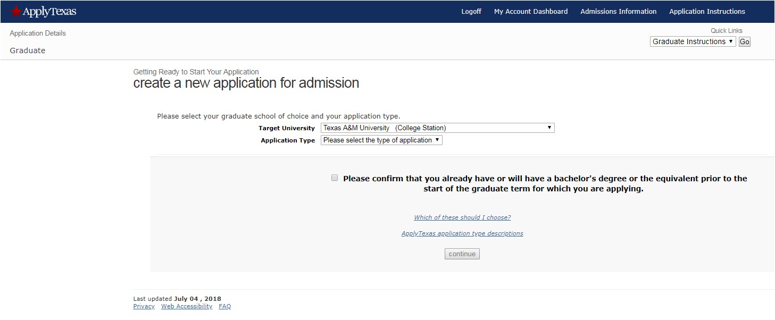Screen dimensions: 775x320
Task: Confirm bachelor's degree checkbox
Action: 335,177
